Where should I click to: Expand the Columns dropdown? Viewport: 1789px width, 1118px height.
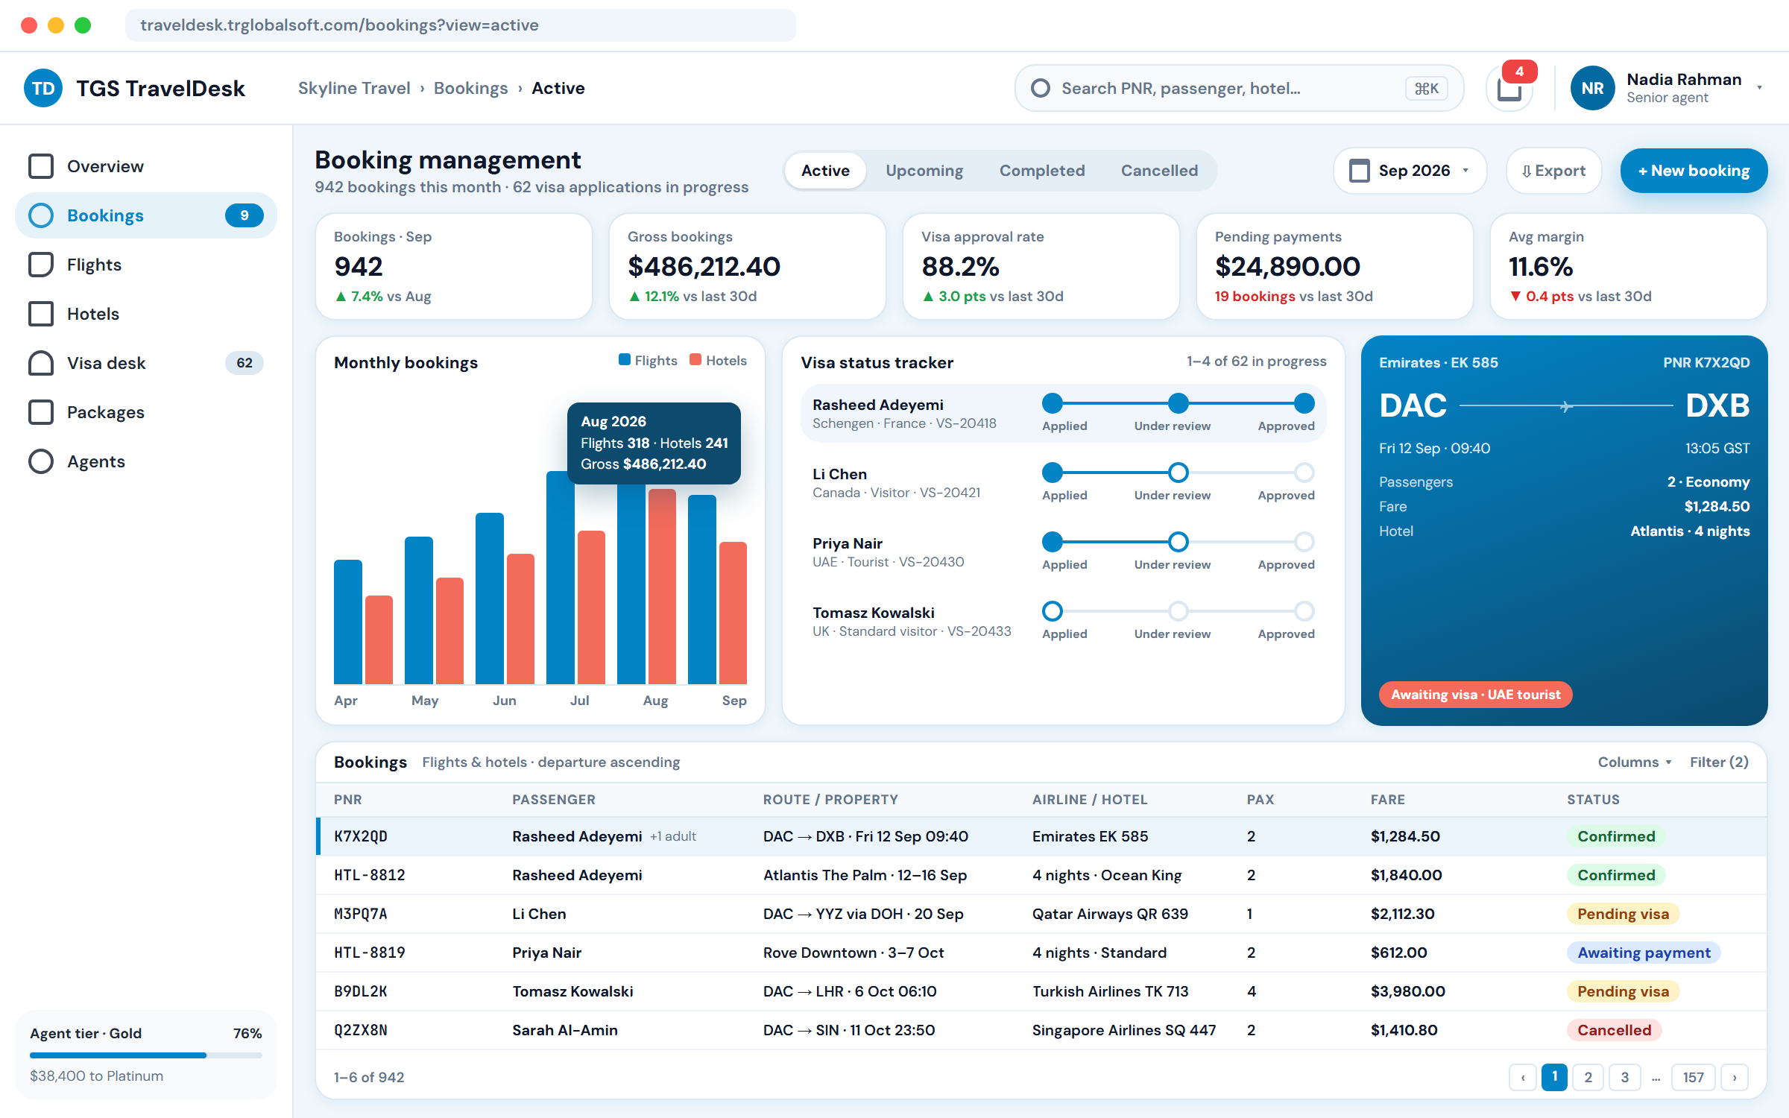[1635, 762]
